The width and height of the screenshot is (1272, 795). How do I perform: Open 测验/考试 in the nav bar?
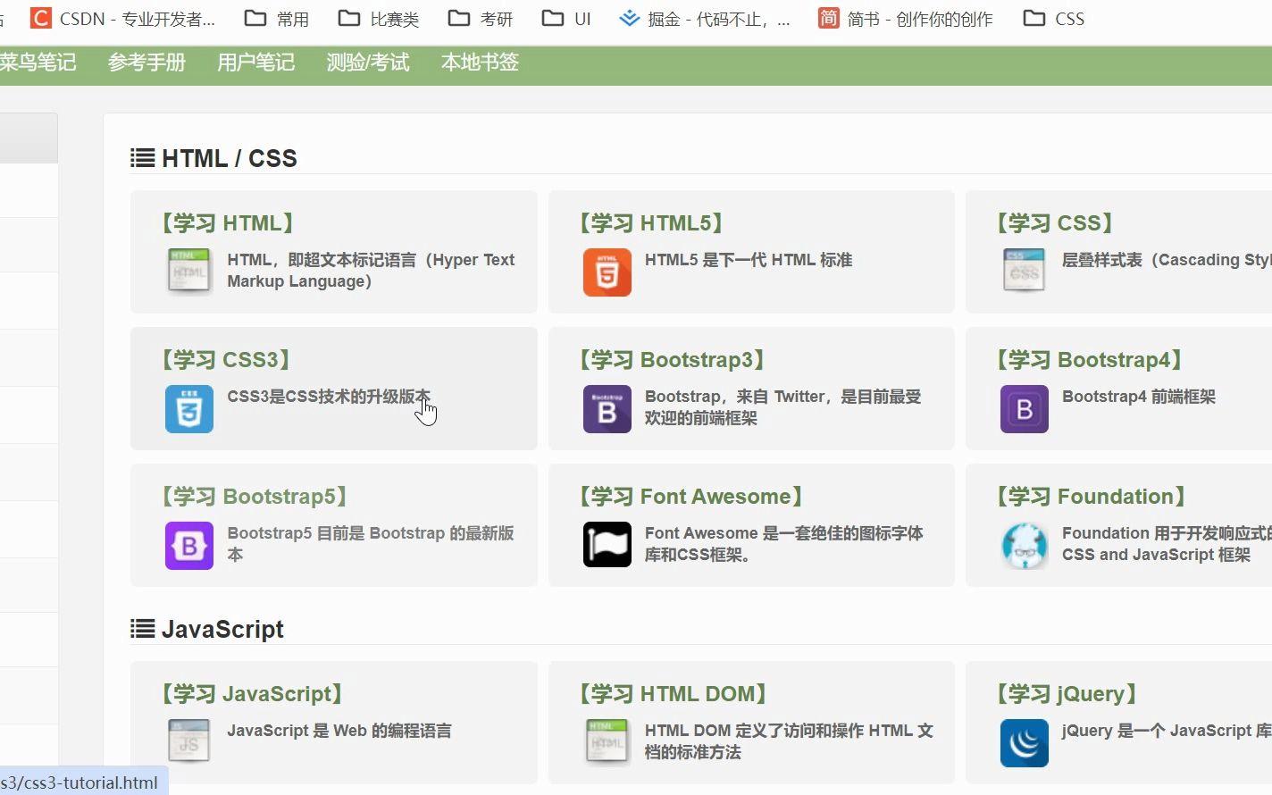[367, 62]
